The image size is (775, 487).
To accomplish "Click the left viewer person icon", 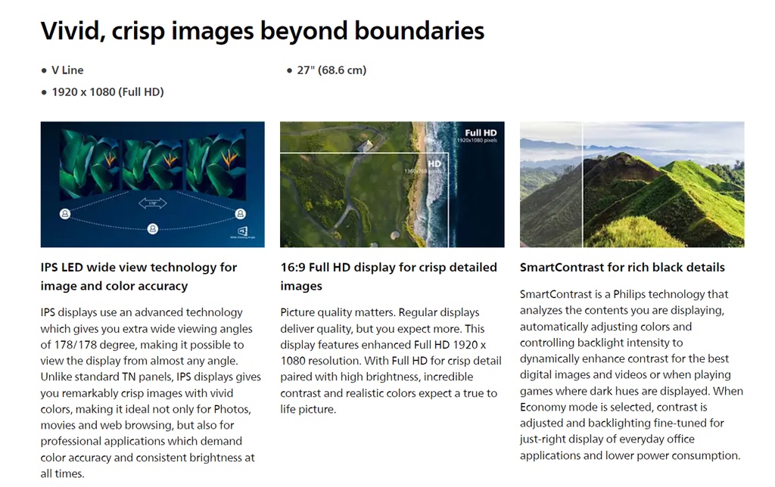I will pyautogui.click(x=65, y=214).
